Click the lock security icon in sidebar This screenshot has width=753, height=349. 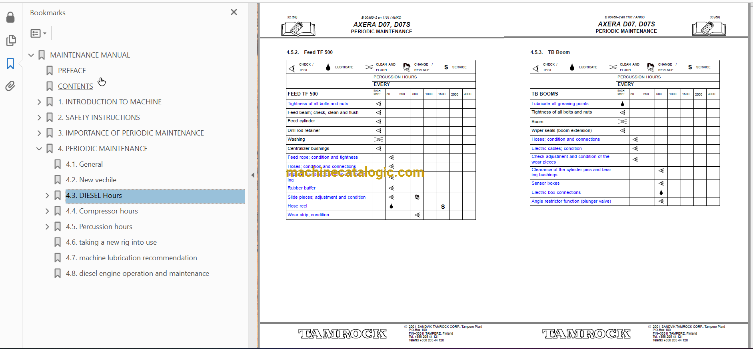click(x=11, y=17)
